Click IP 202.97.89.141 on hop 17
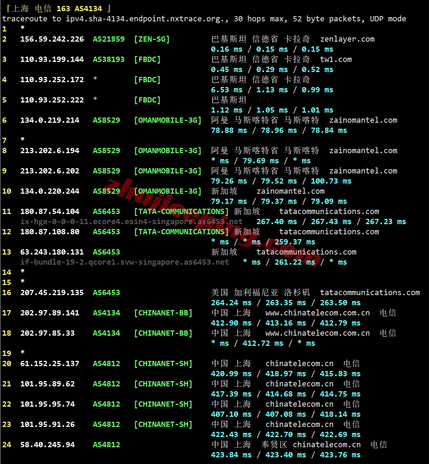 (x=50, y=313)
